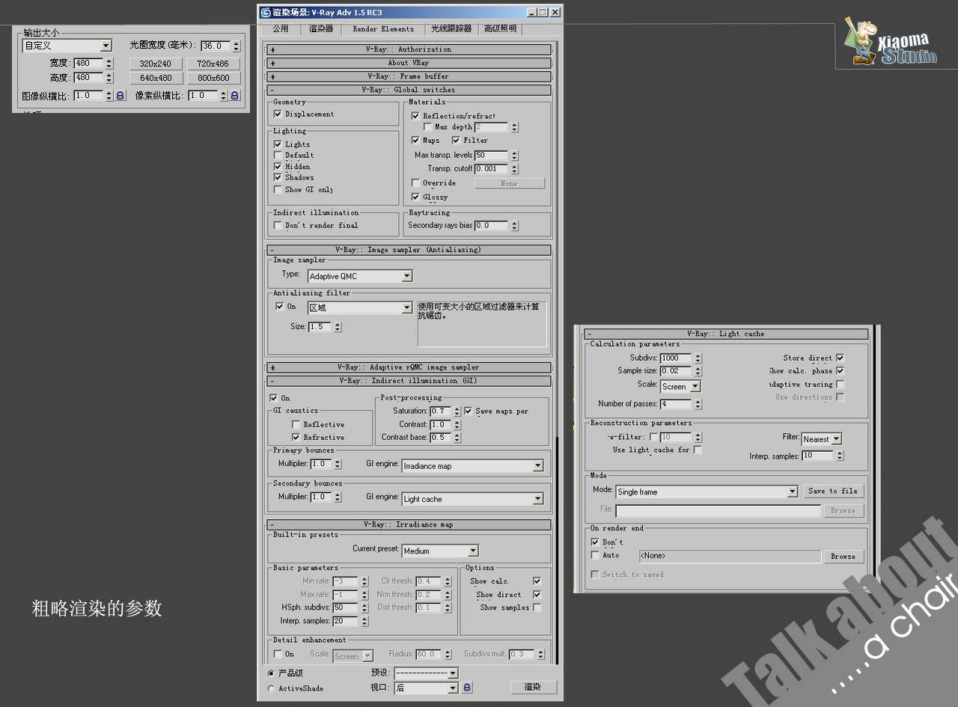This screenshot has width=958, height=707.
Task: Enable the Default lights checkbox
Action: click(278, 155)
